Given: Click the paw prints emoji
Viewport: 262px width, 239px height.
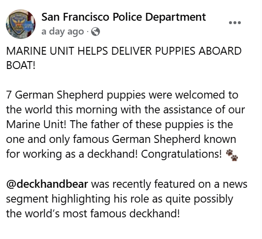Looking at the screenshot, I should click(232, 155).
